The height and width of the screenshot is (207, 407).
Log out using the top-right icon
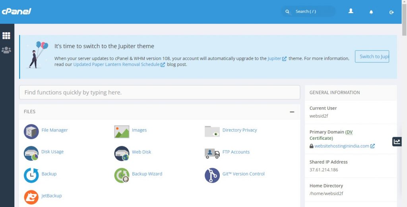coord(391,12)
